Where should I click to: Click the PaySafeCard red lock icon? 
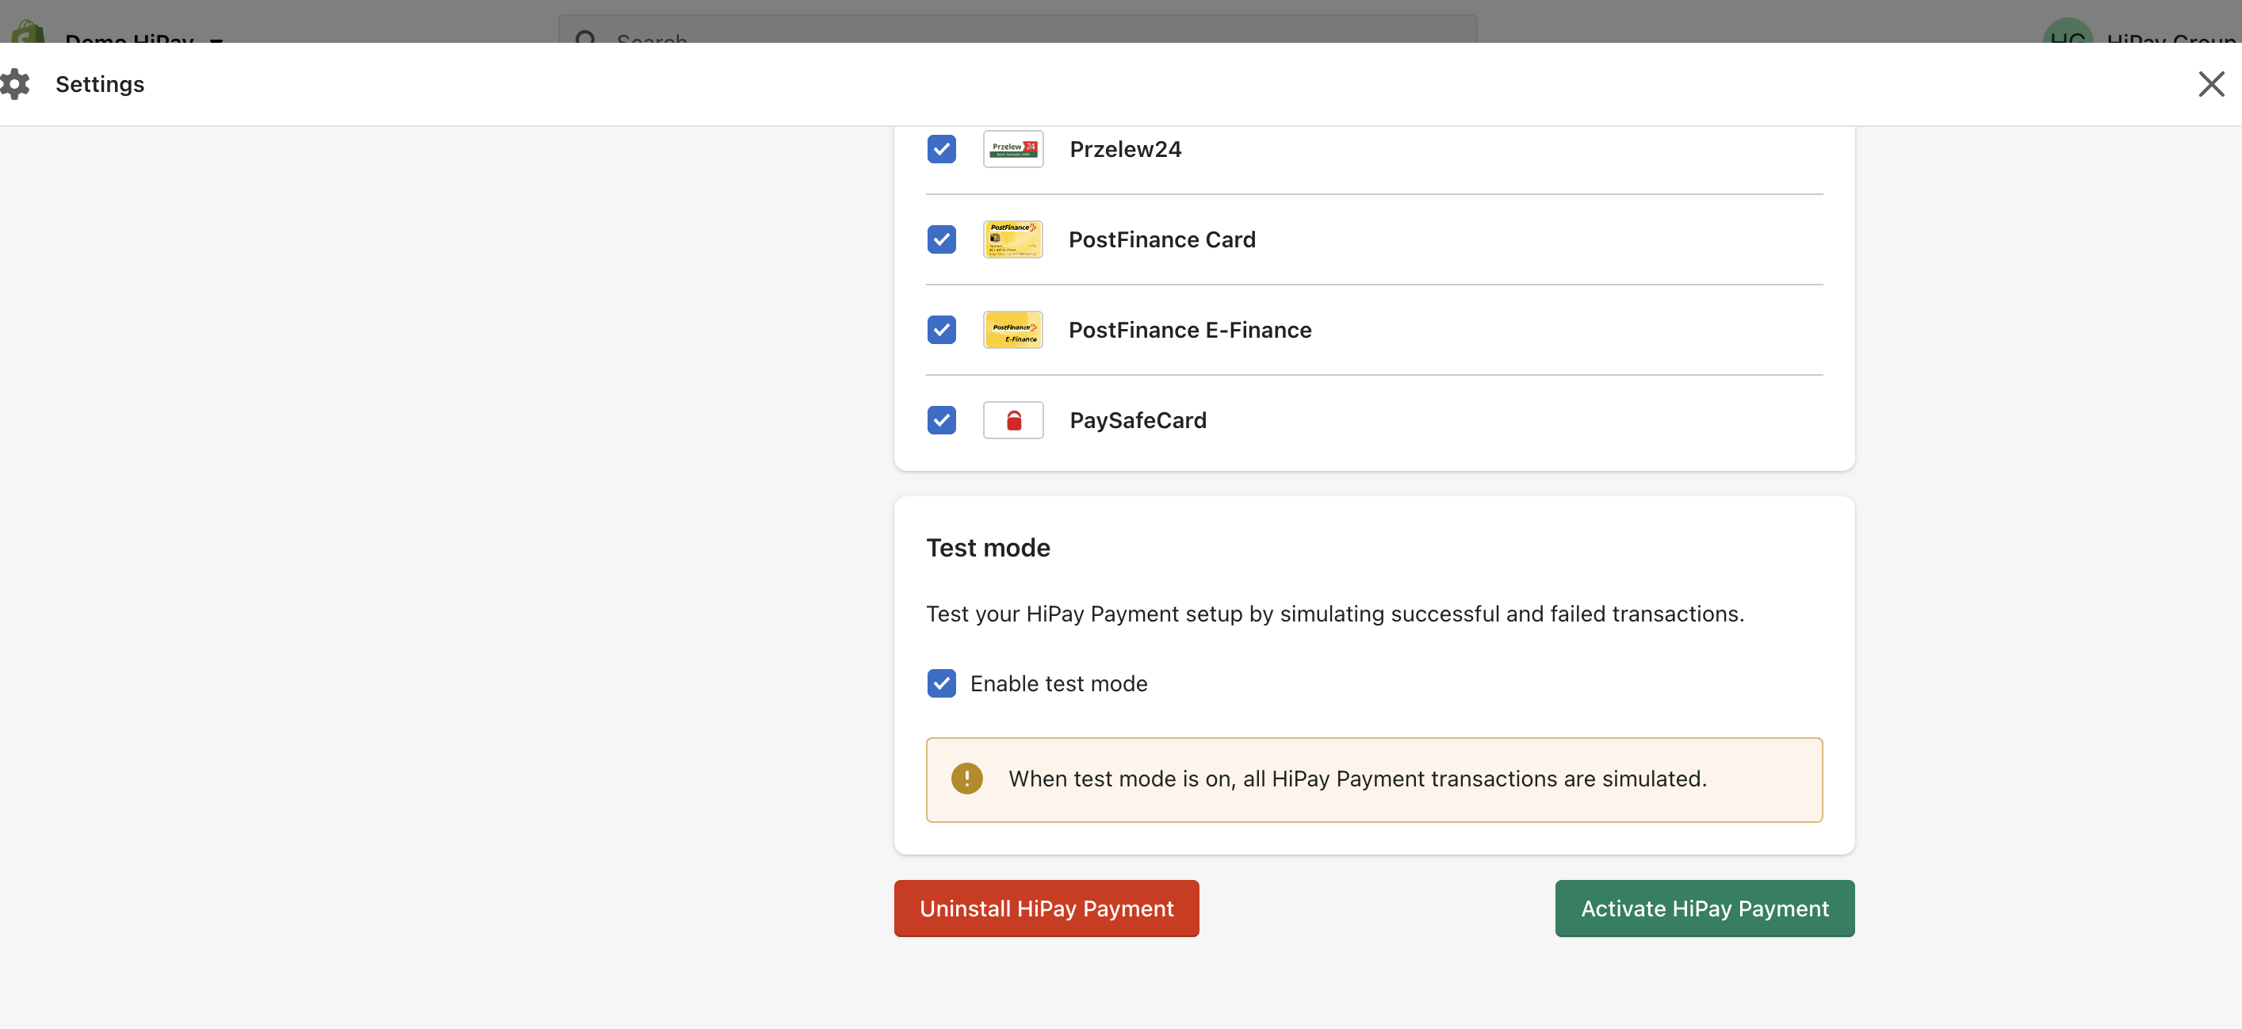point(1013,420)
